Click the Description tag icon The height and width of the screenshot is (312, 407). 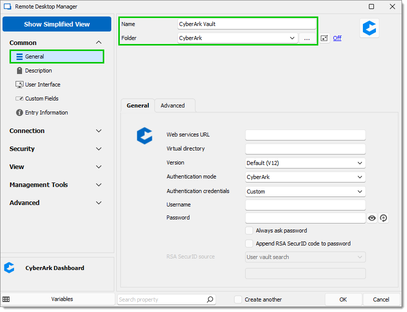tap(20, 70)
